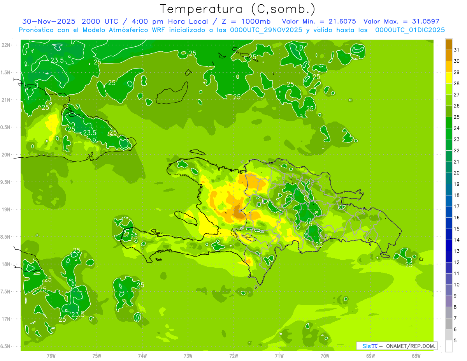The width and height of the screenshot is (467, 361).
Task: Click the dark blue swatch between 13 and 14
Action: coord(449,246)
